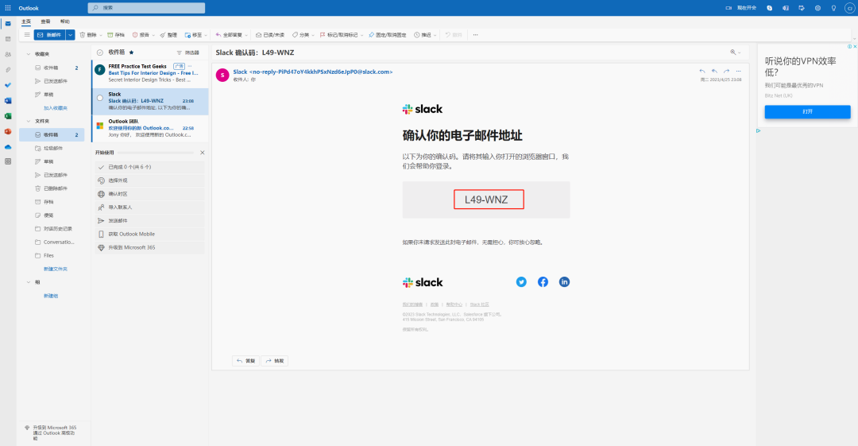
Task: Click the archive (存档) icon in toolbar
Action: coord(110,35)
